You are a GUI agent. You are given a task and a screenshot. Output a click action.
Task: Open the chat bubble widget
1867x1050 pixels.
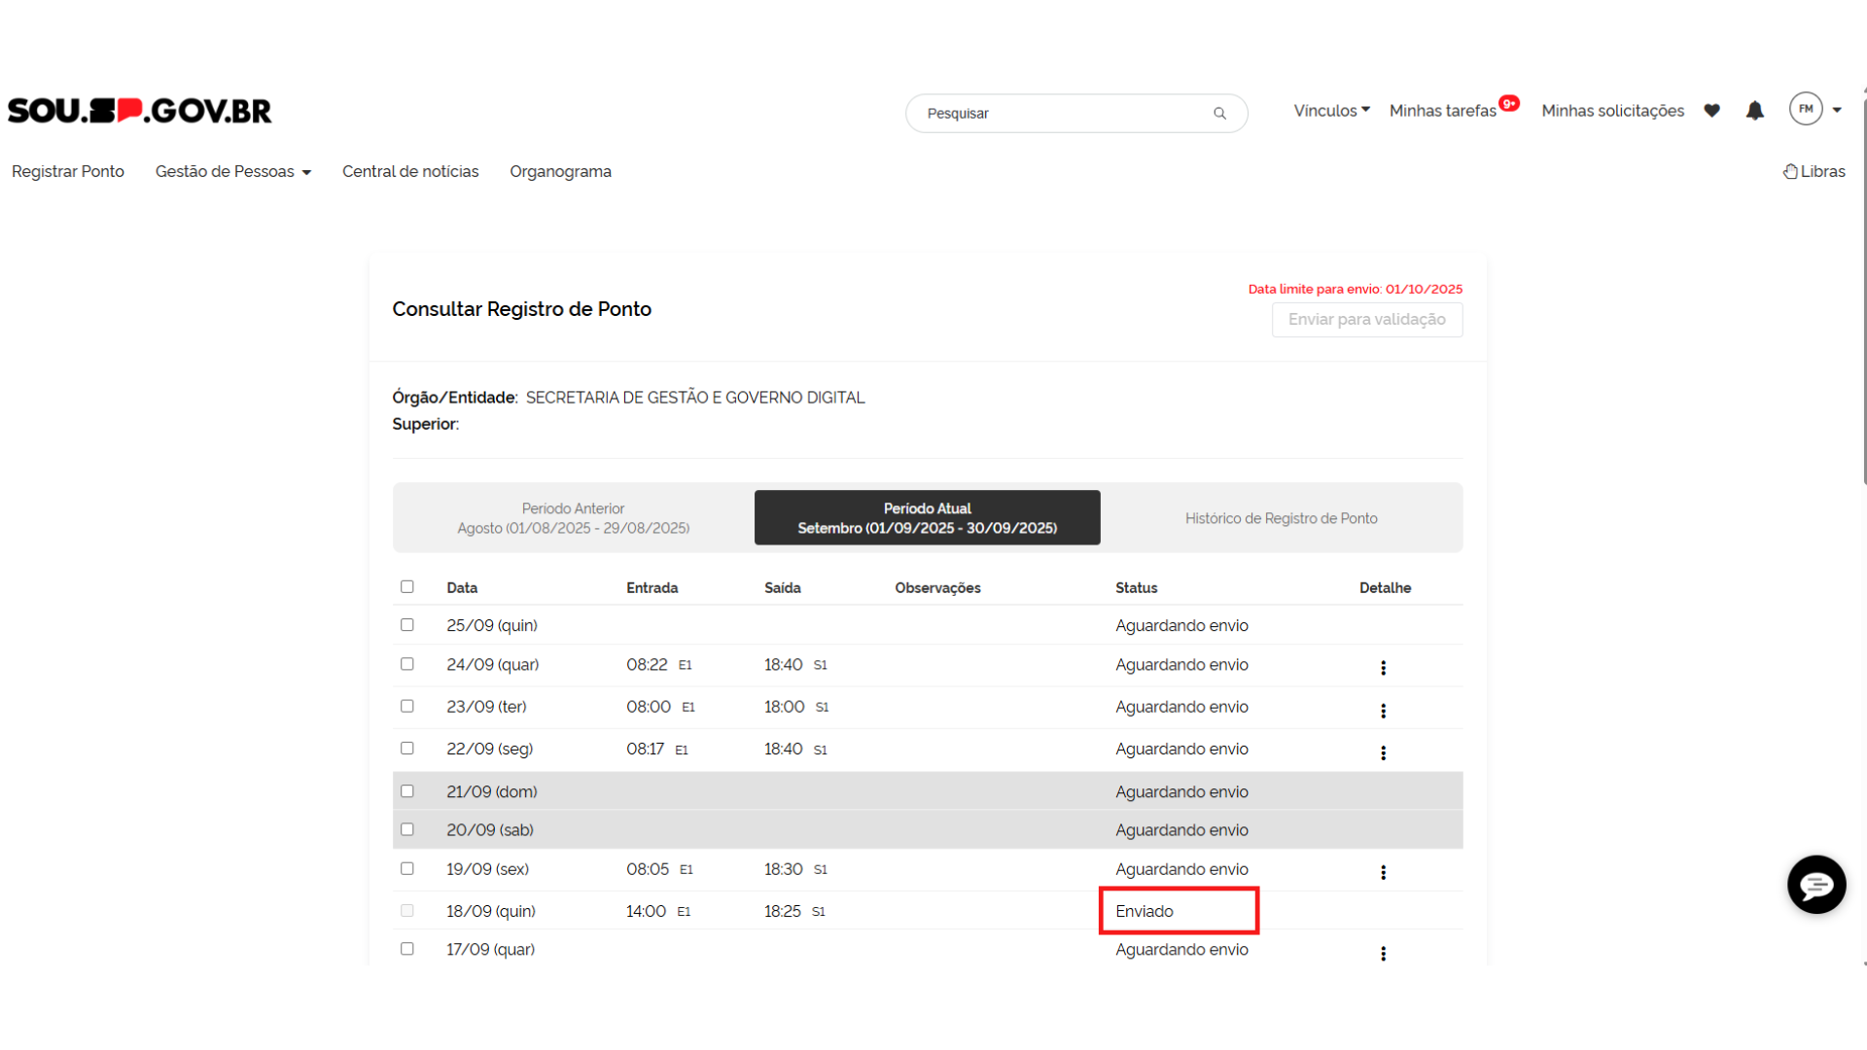(1815, 885)
